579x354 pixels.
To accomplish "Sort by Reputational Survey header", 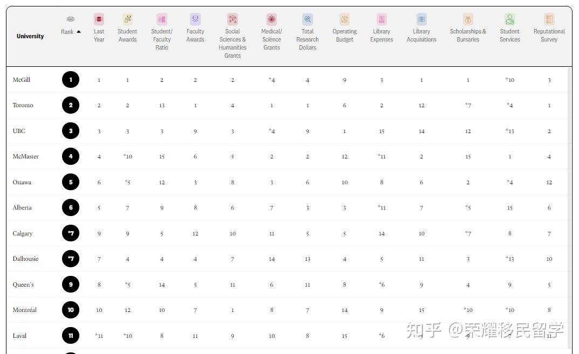I will (x=549, y=36).
